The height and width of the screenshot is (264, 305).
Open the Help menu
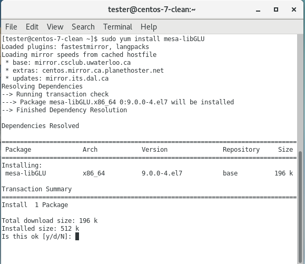(x=149, y=27)
